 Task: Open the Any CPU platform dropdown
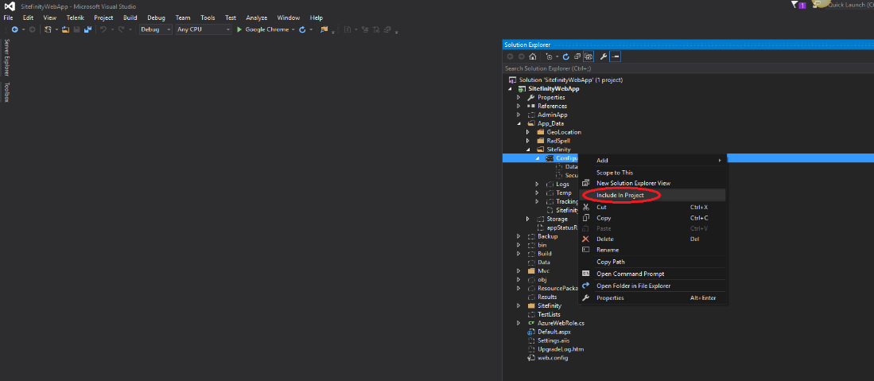point(203,29)
